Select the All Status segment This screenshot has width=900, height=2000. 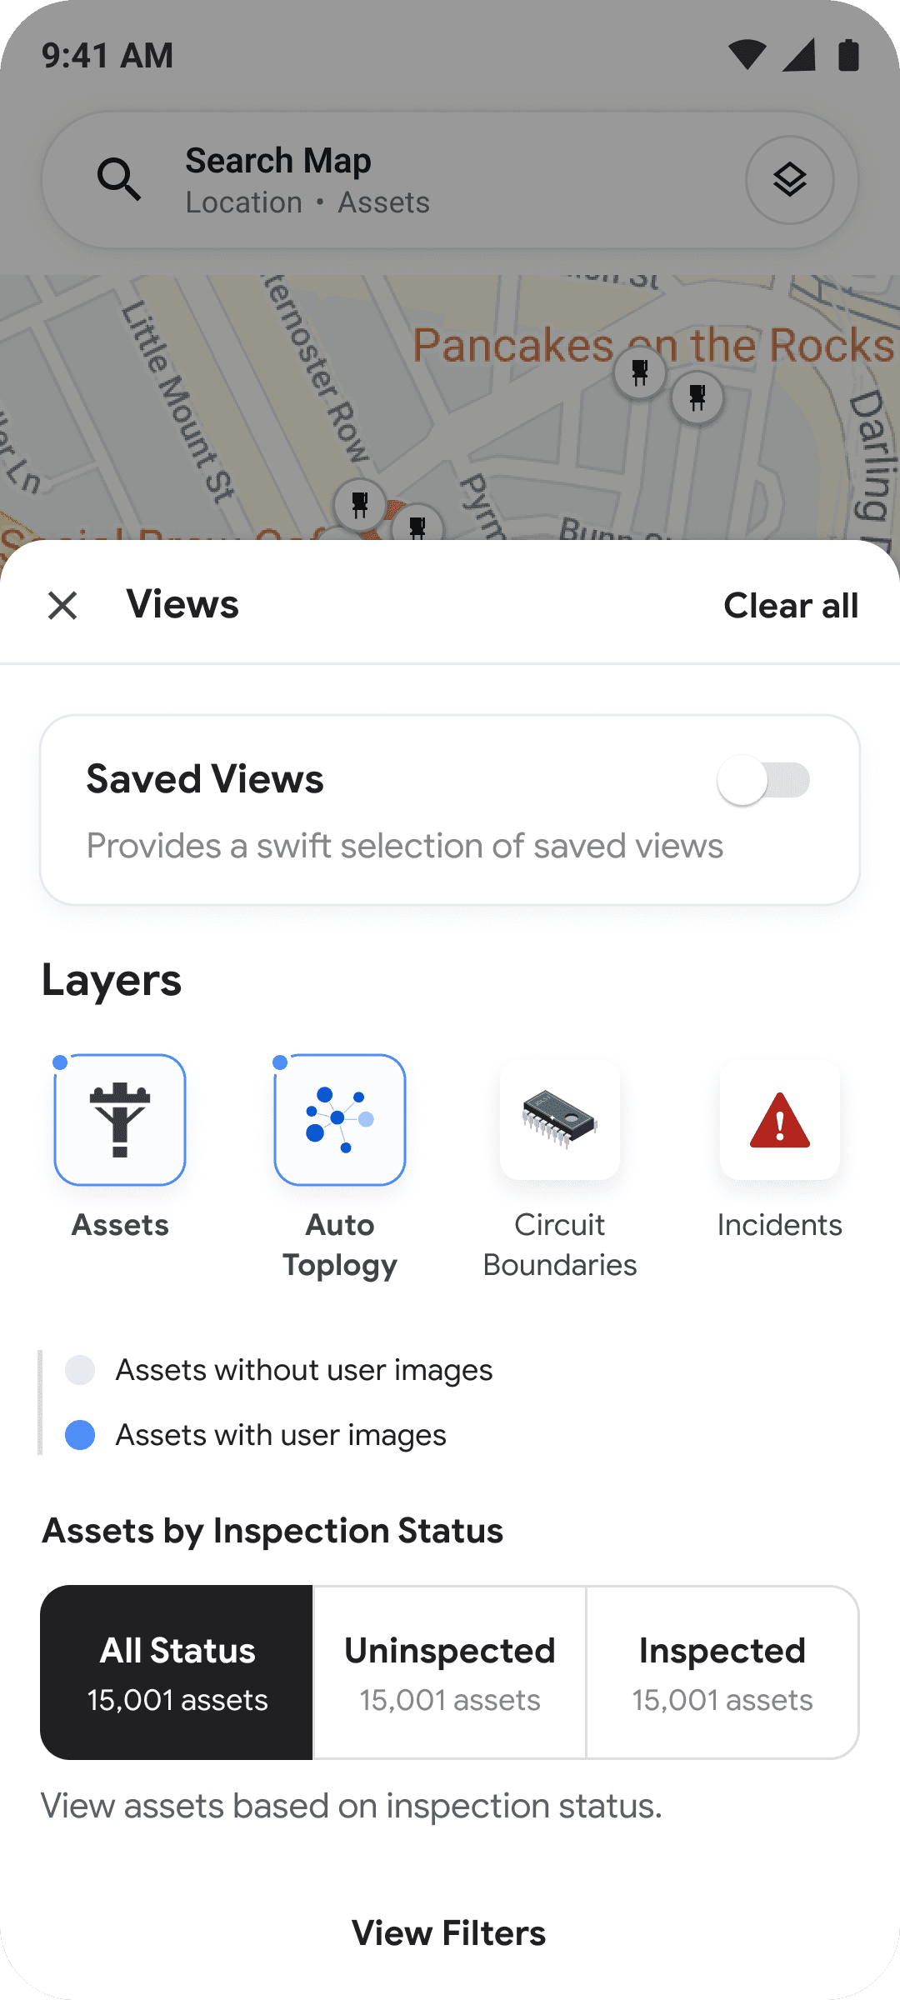177,1672
